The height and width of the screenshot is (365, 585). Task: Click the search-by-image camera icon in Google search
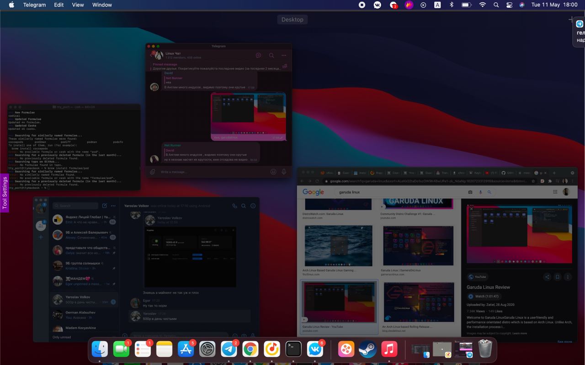[470, 192]
